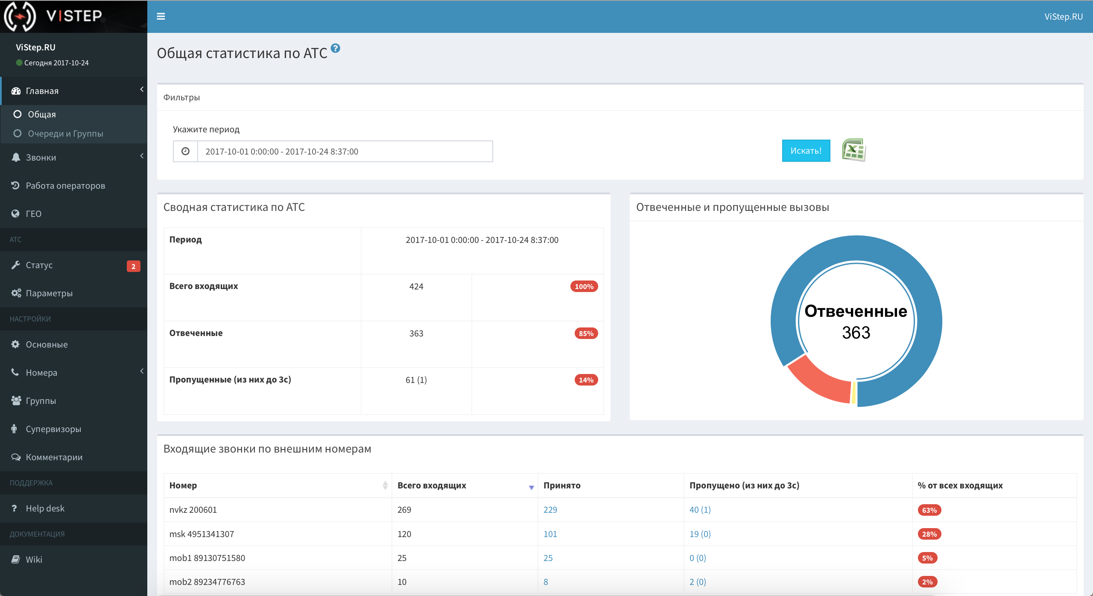Open the Wiki documentation item

pos(73,559)
